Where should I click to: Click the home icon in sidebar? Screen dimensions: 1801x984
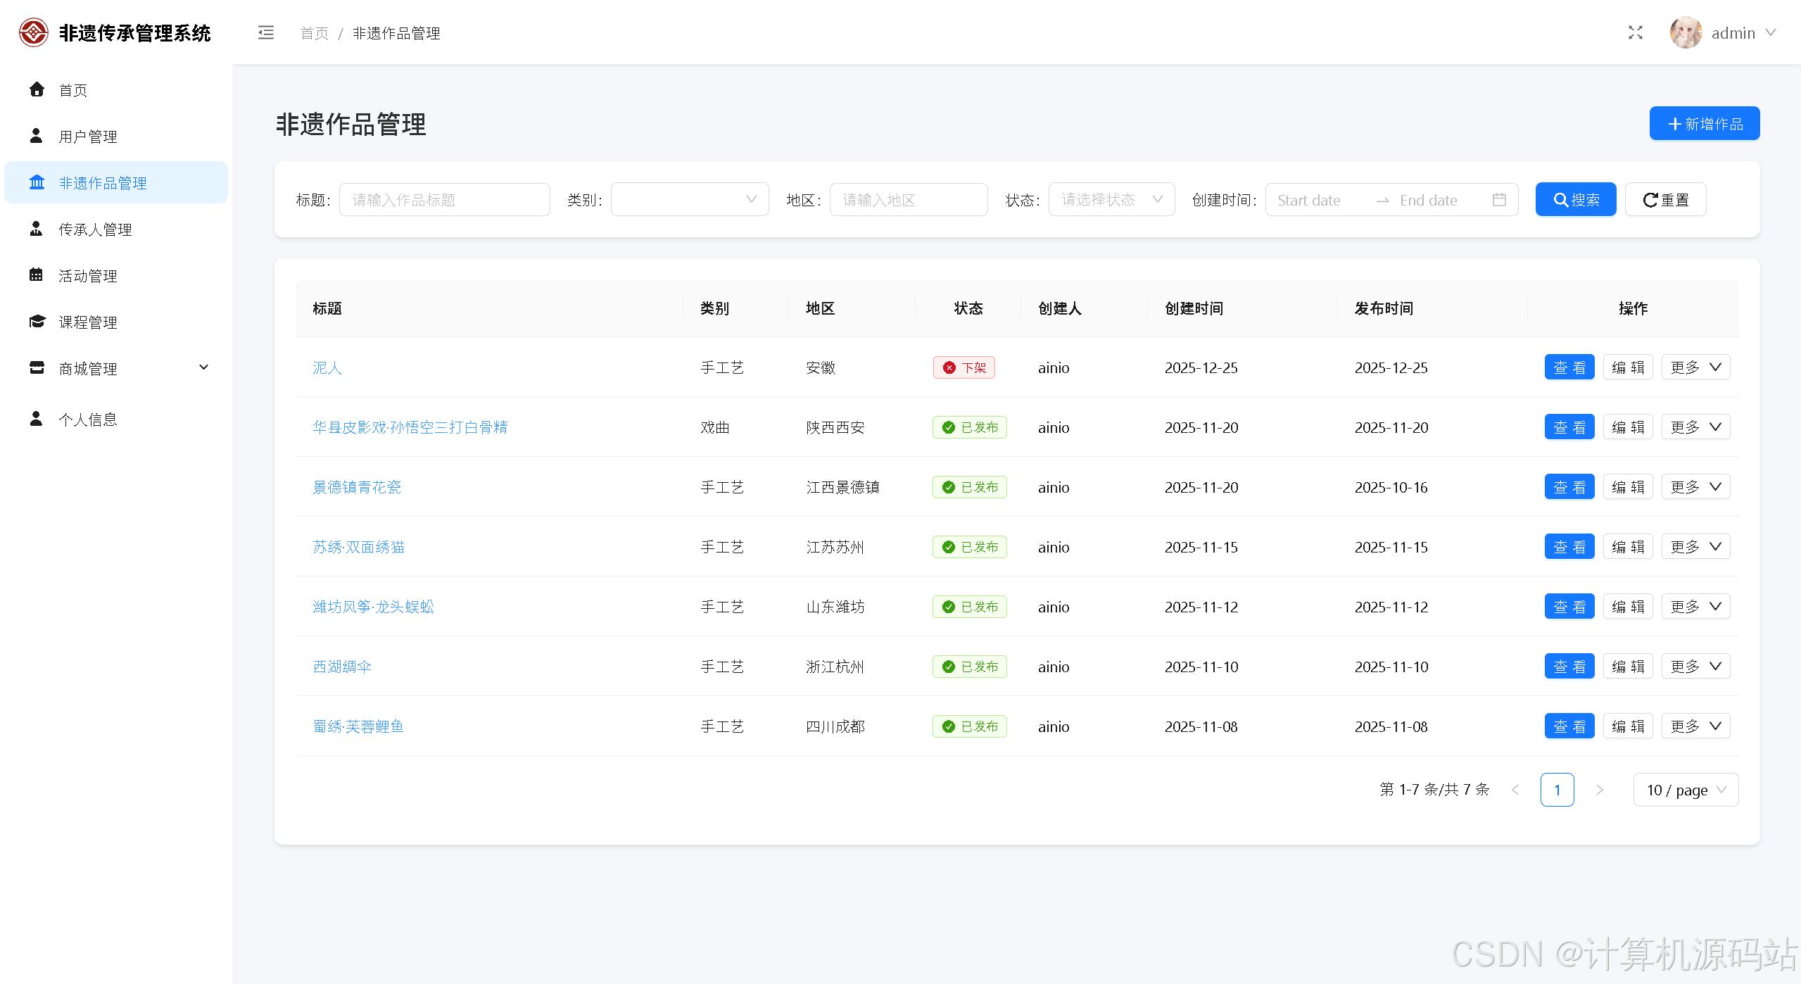(37, 89)
